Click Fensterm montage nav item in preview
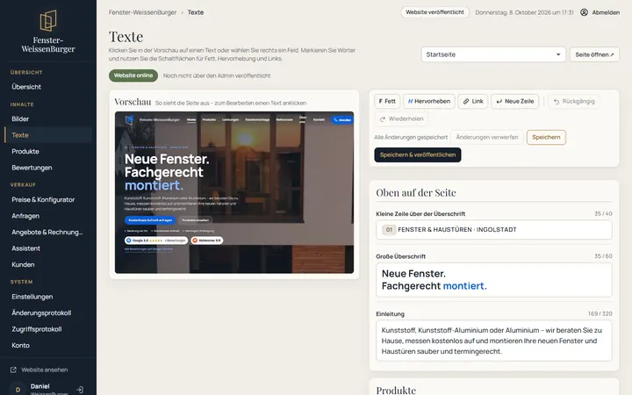 point(257,119)
